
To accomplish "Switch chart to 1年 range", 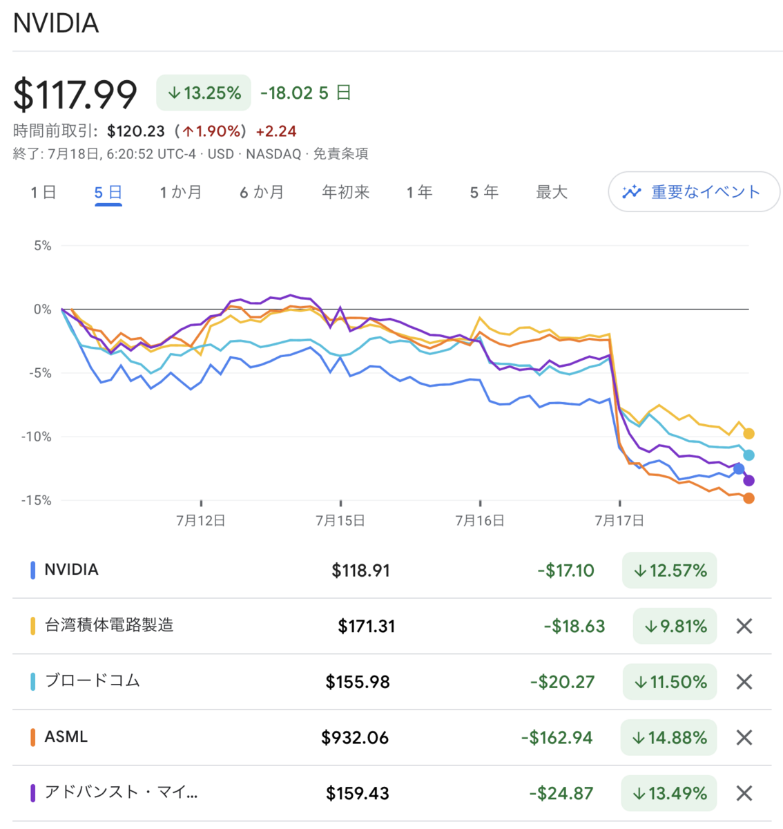I will [419, 192].
